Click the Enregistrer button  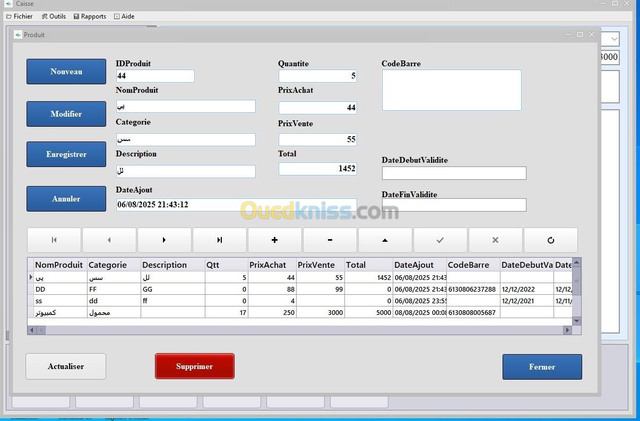point(66,154)
